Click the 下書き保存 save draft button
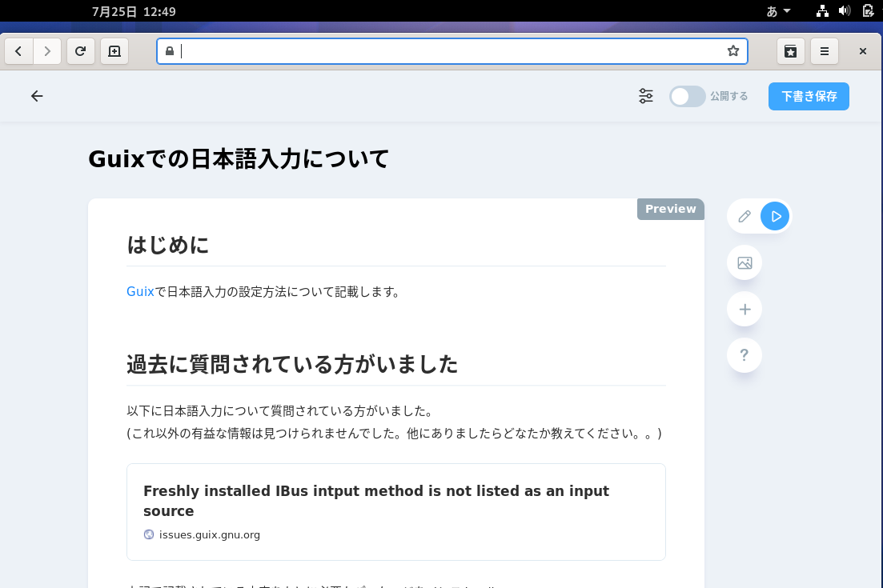 point(809,96)
